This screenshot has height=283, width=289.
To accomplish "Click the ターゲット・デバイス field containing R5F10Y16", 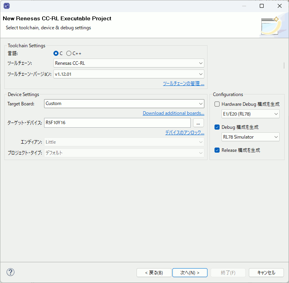I will tap(117, 123).
